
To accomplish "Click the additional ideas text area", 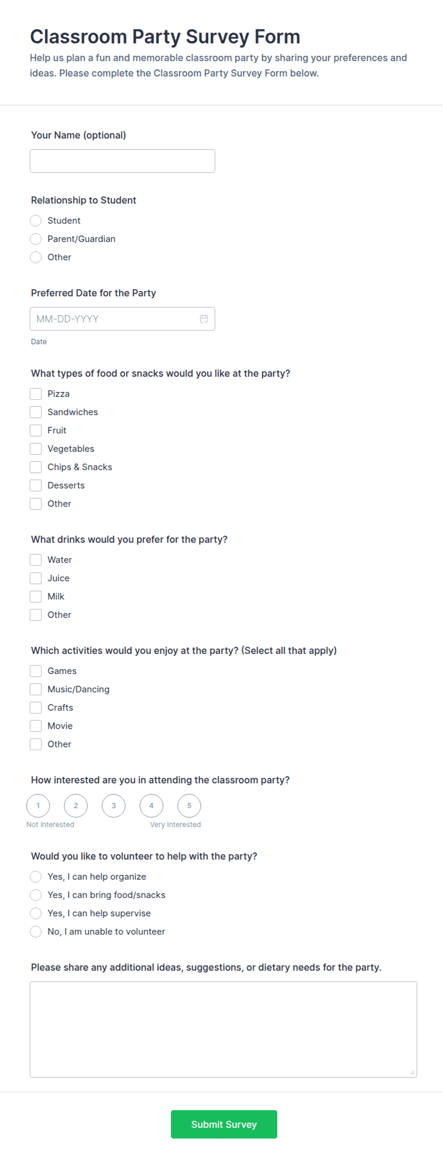I will pos(223,1029).
